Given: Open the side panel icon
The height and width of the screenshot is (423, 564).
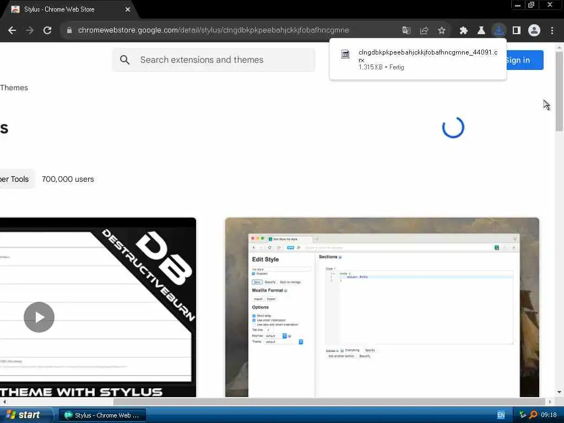Looking at the screenshot, I should 517,30.
